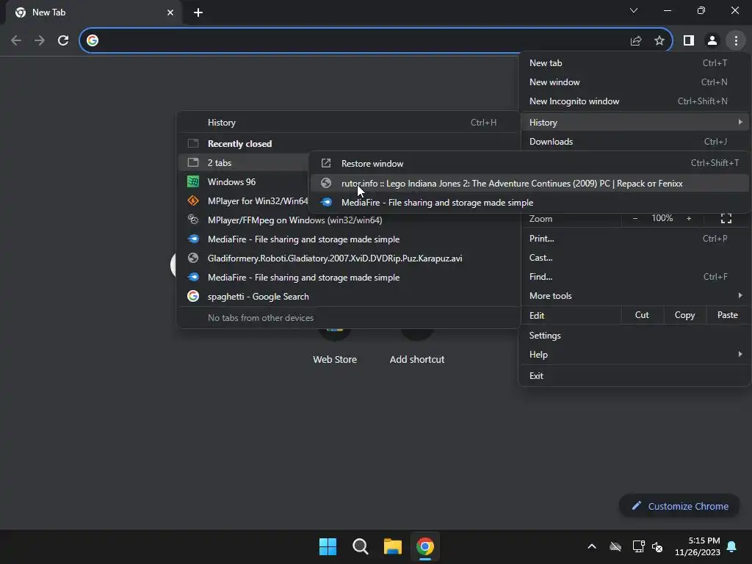Reopen spaghetti - Google Search tab
This screenshot has width=752, height=564.
click(348, 297)
